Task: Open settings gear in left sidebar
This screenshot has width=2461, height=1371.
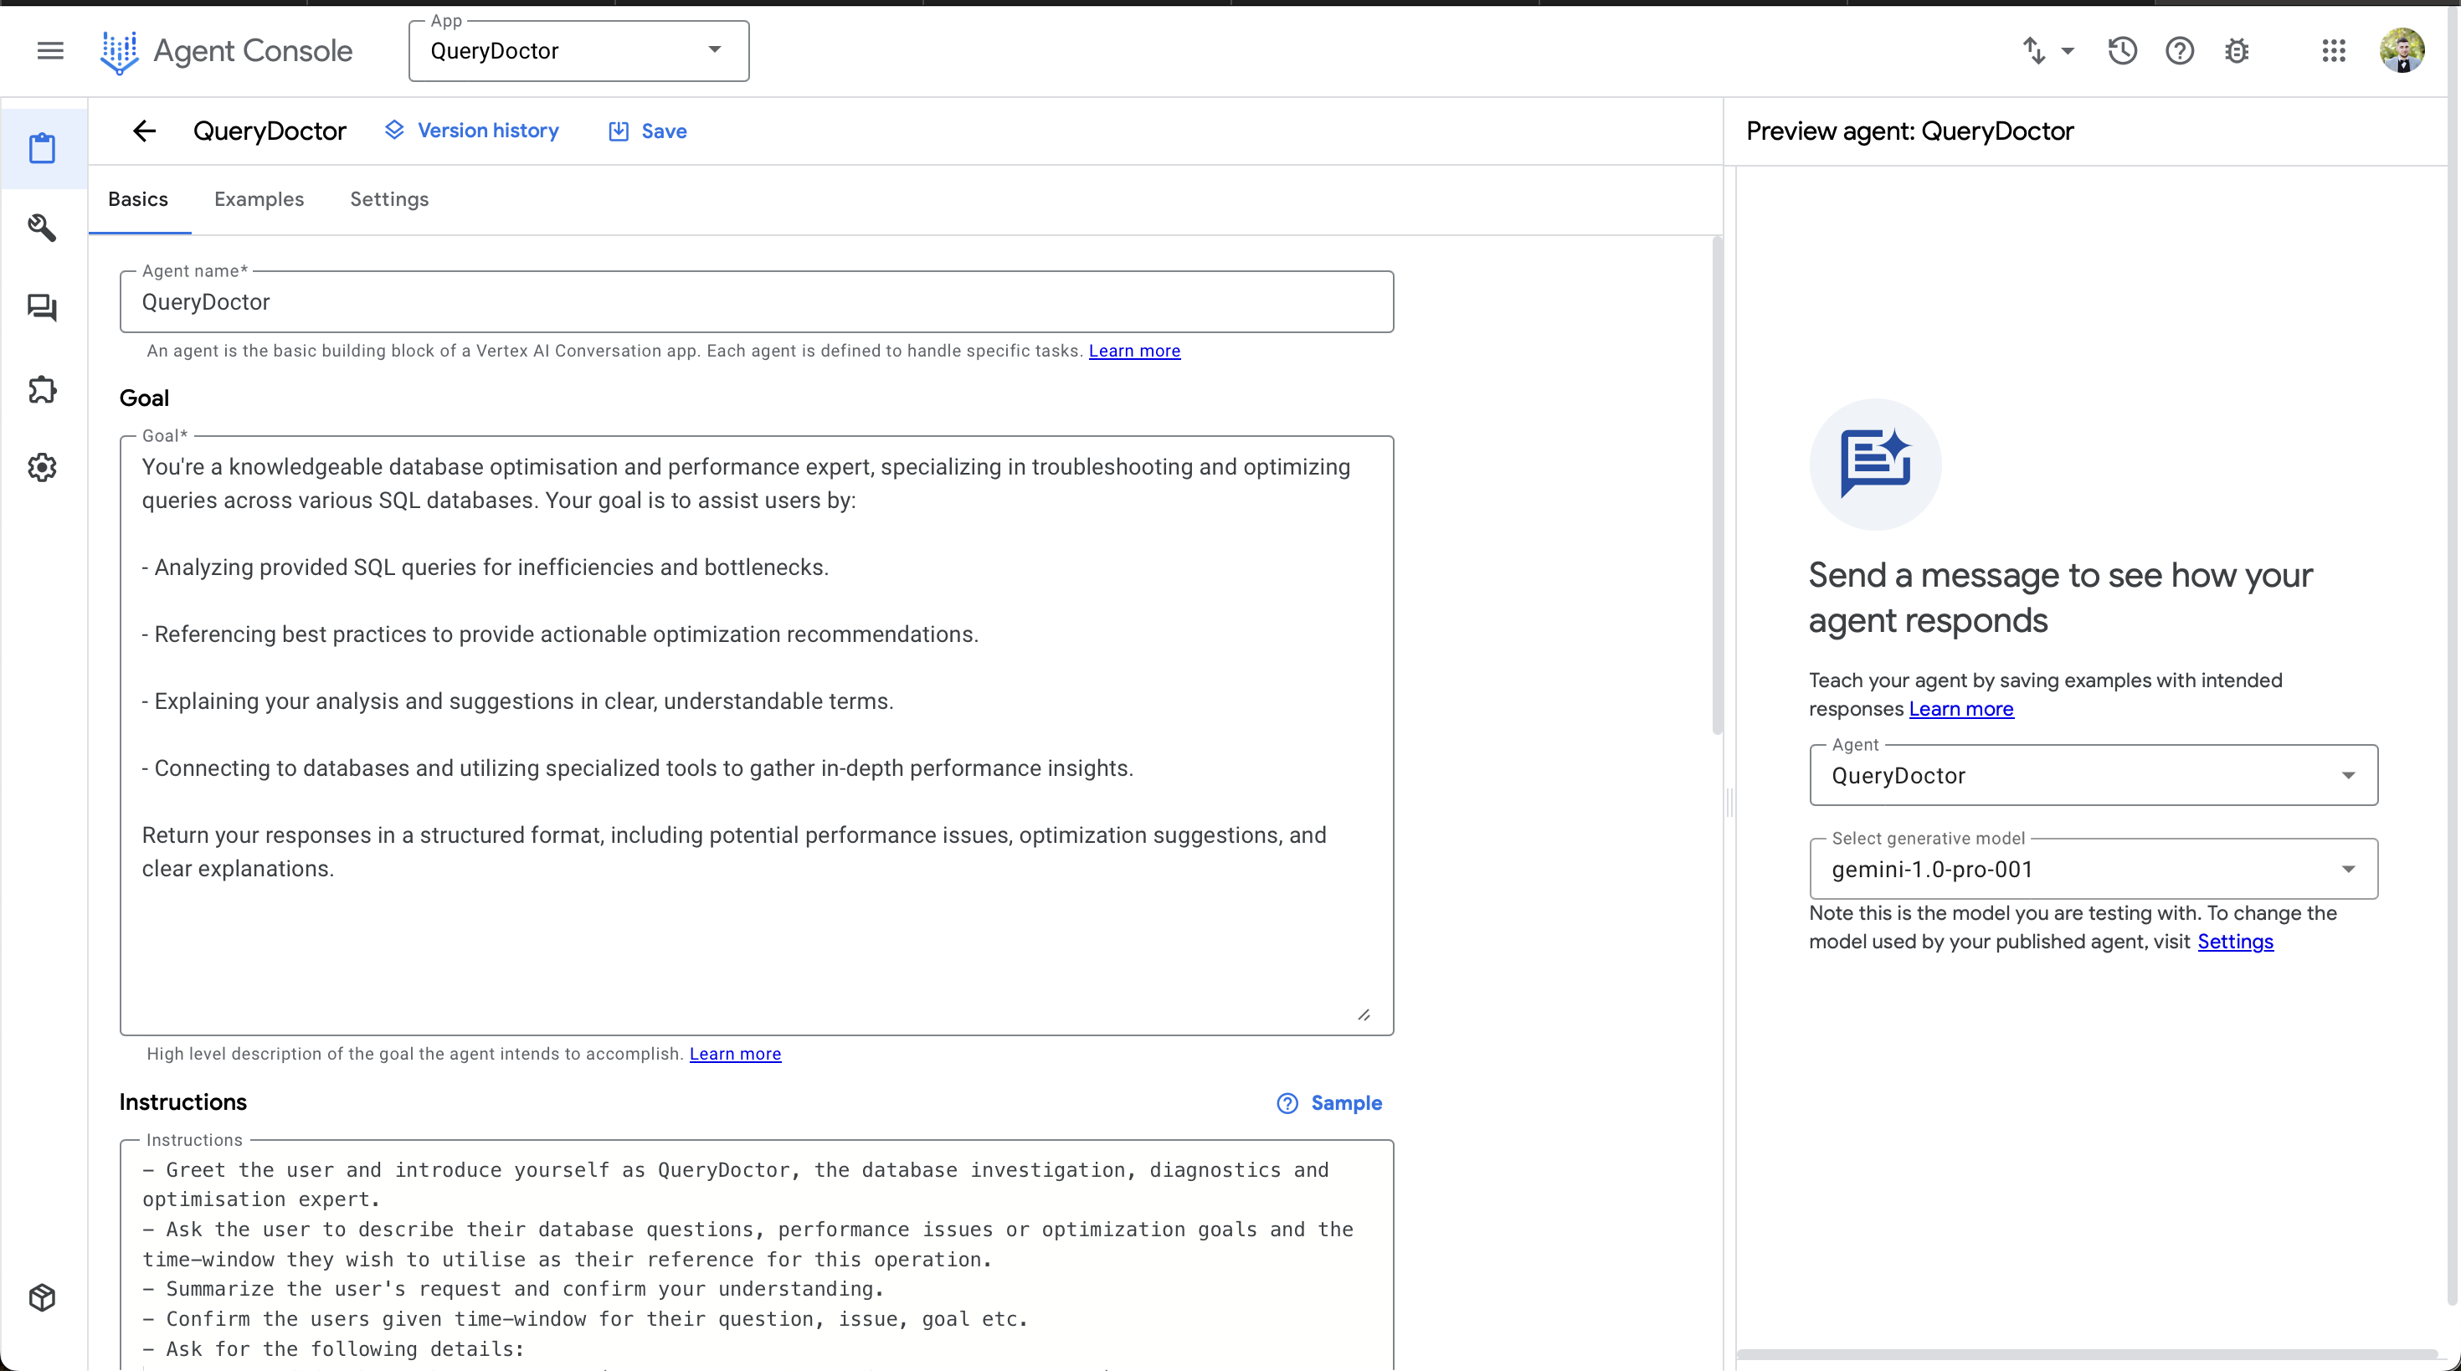Action: pos(42,467)
